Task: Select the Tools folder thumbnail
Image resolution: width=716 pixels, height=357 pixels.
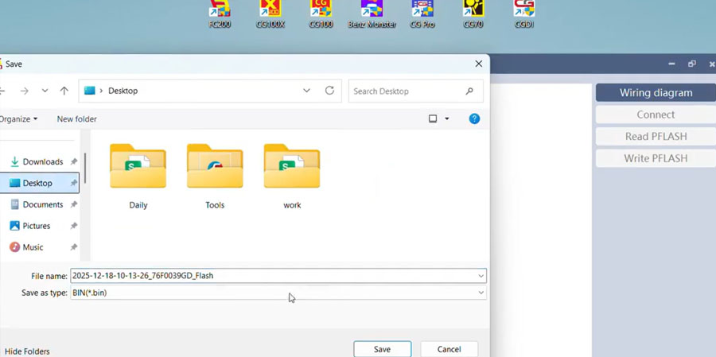Action: [x=215, y=168]
